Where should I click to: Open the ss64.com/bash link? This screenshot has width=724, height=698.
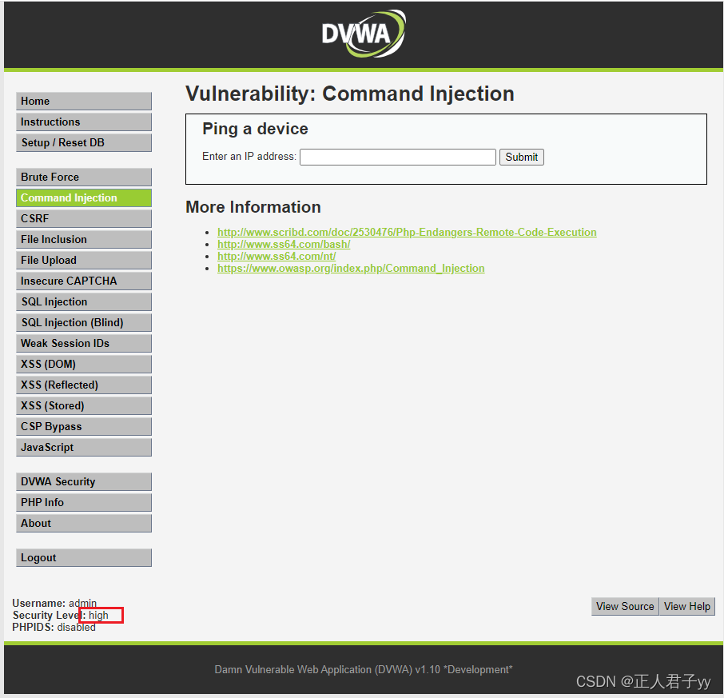click(x=284, y=244)
